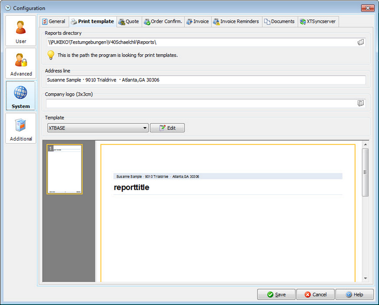The width and height of the screenshot is (379, 305).
Task: Click the address line in preview page
Action: [157, 177]
